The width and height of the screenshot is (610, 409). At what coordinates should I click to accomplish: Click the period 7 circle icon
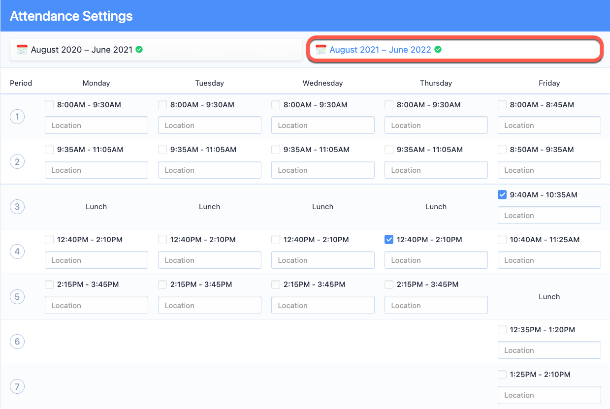point(17,386)
